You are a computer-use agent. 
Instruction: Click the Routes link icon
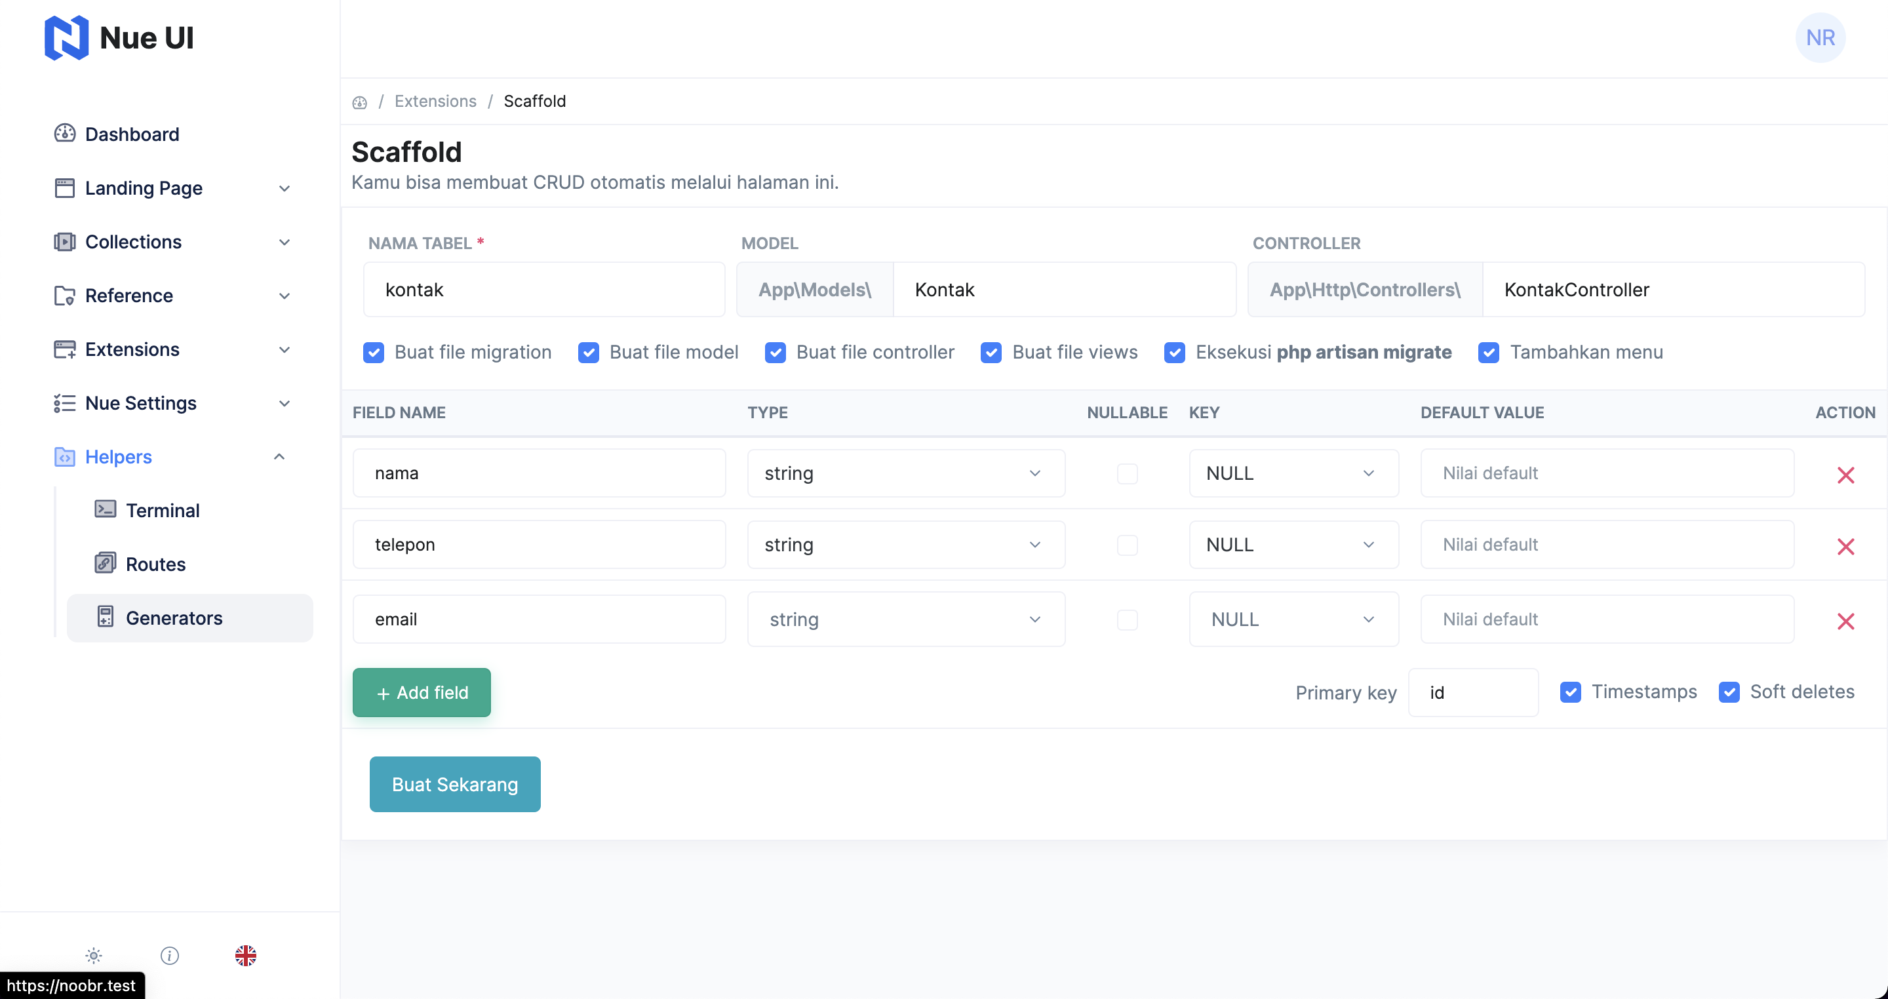106,563
